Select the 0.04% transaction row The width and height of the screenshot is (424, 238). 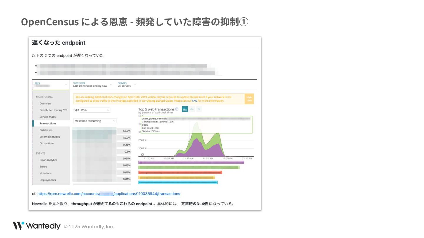pyautogui.click(x=102, y=159)
